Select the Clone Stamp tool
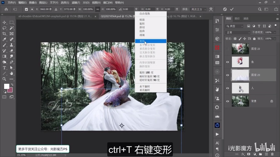This screenshot has height=157, width=280. tap(12, 45)
